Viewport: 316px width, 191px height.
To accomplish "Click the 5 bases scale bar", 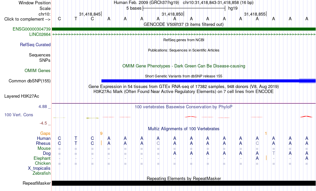I will 184,8.
